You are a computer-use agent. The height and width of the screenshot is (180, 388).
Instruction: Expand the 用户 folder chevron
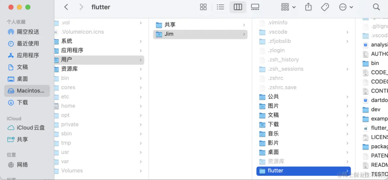(141, 60)
